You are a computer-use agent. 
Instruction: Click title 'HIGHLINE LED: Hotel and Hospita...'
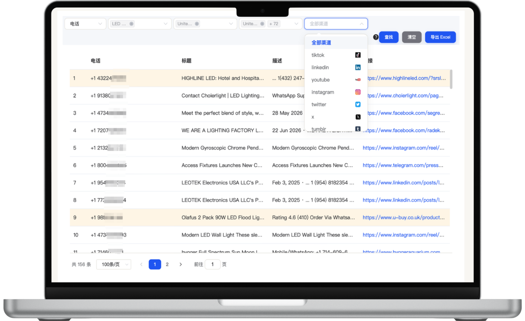[223, 78]
